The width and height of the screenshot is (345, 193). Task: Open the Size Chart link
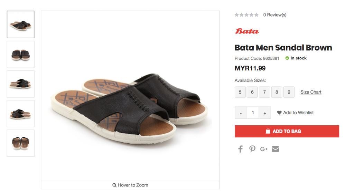(311, 92)
